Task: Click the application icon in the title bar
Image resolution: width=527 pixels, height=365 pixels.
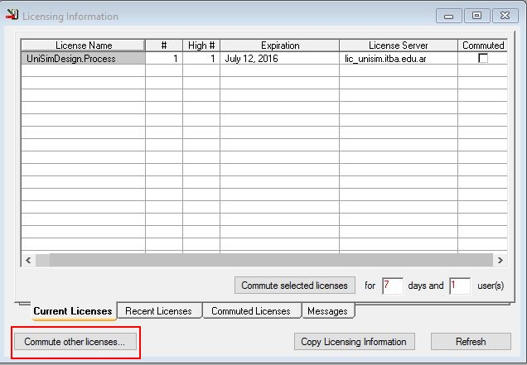Action: (x=11, y=16)
